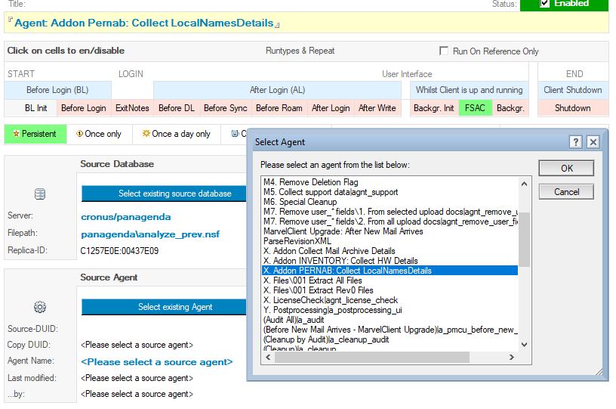The image size is (616, 409).
Task: Click agent list scroll left arrow
Action: pos(268,358)
